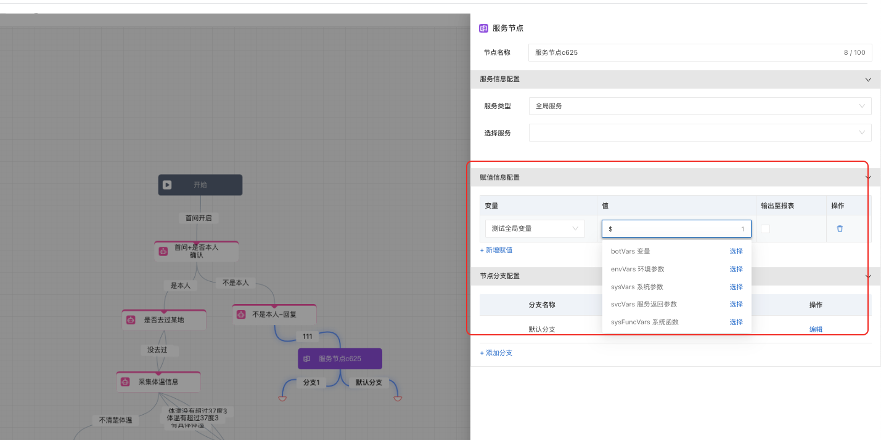Open the empty 选择服务 dropdown
This screenshot has height=440, width=881.
[x=700, y=132]
